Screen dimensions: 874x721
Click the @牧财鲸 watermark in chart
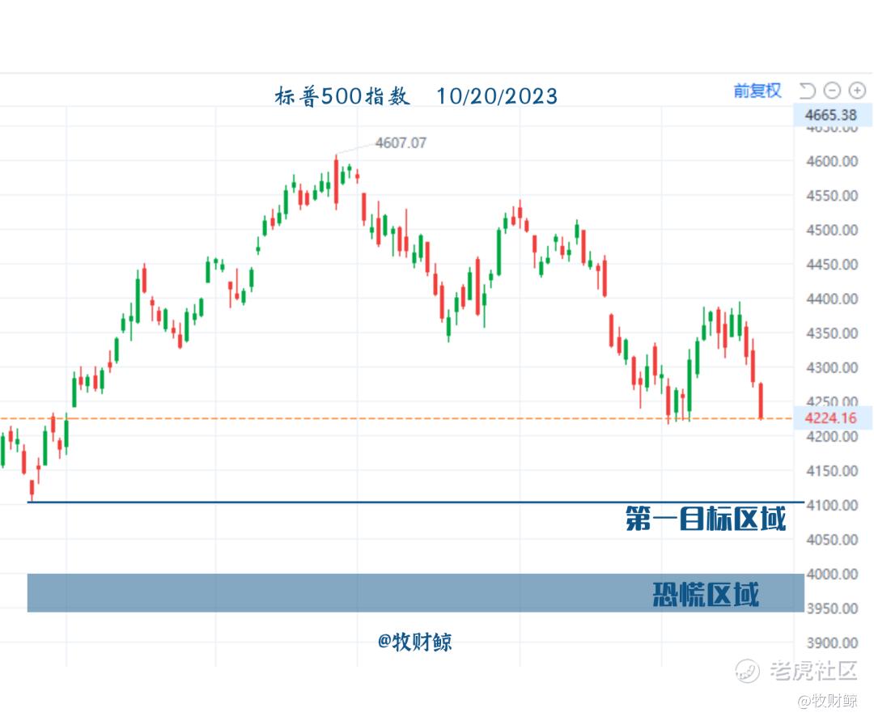click(x=414, y=642)
